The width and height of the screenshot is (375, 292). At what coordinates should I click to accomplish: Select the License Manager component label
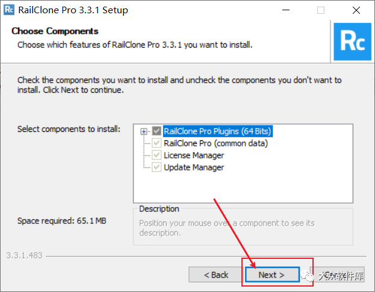point(194,155)
